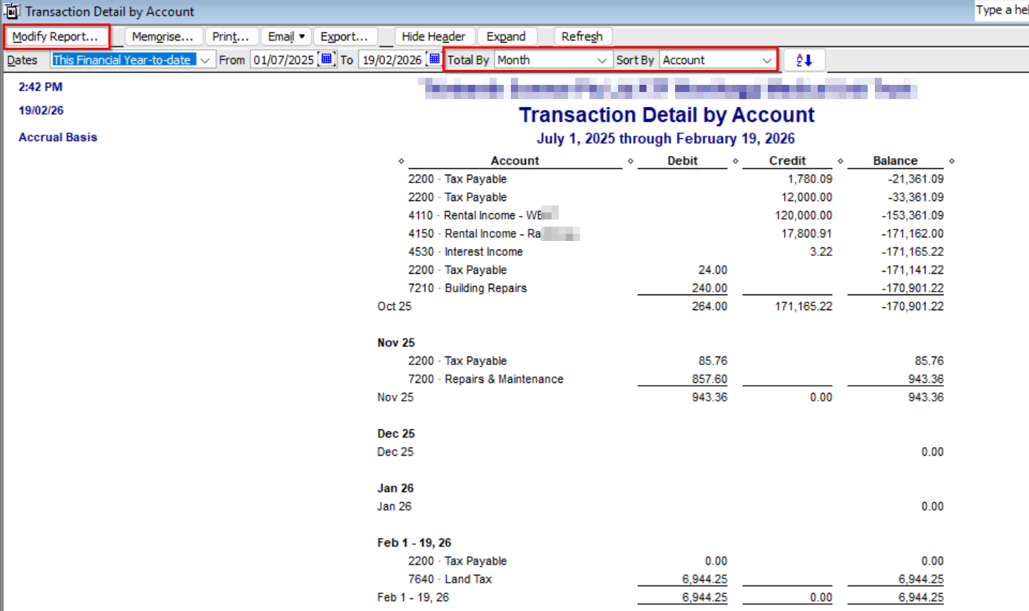Click the Memorise button
The height and width of the screenshot is (611, 1029).
coord(163,36)
